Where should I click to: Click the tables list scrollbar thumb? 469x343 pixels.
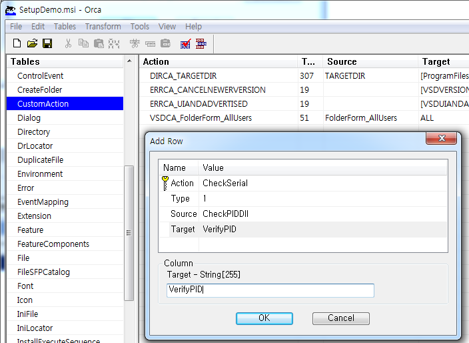pyautogui.click(x=129, y=233)
